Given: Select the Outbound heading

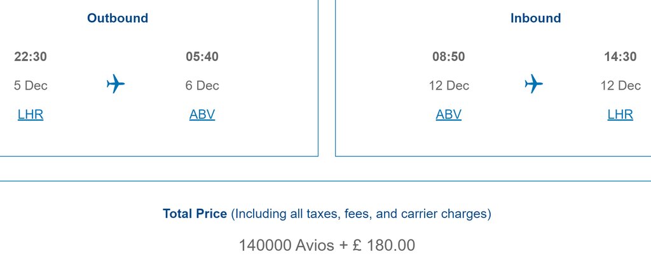Looking at the screenshot, I should click(118, 18).
